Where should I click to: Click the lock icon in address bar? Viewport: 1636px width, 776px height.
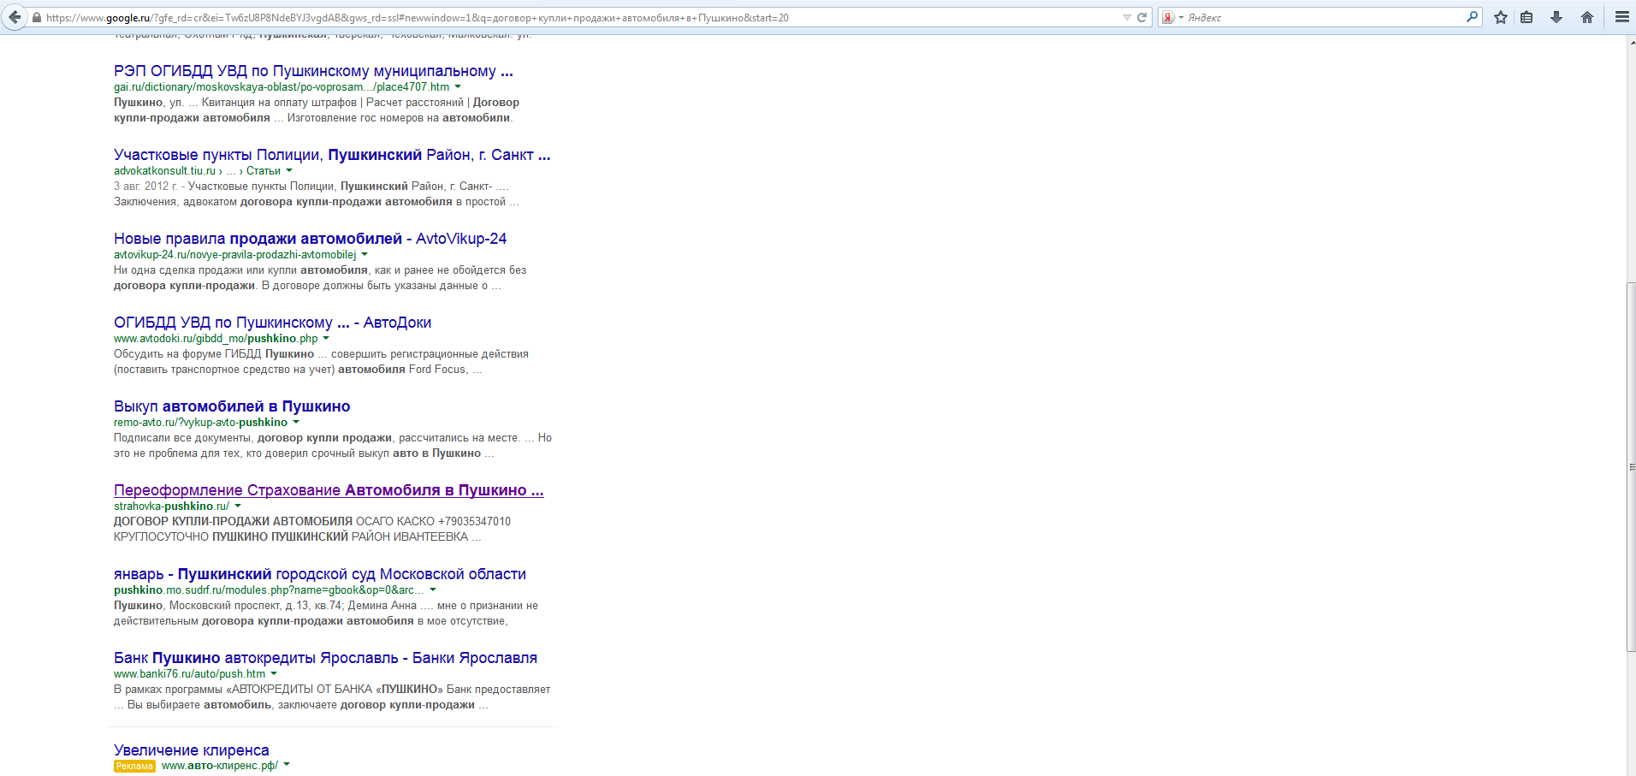pos(37,17)
